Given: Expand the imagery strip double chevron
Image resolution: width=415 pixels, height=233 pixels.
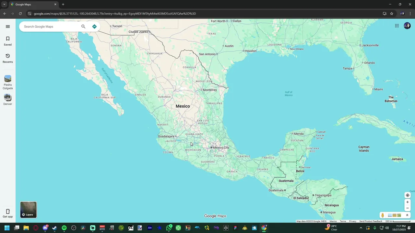Looking at the screenshot, I should click(x=407, y=215).
